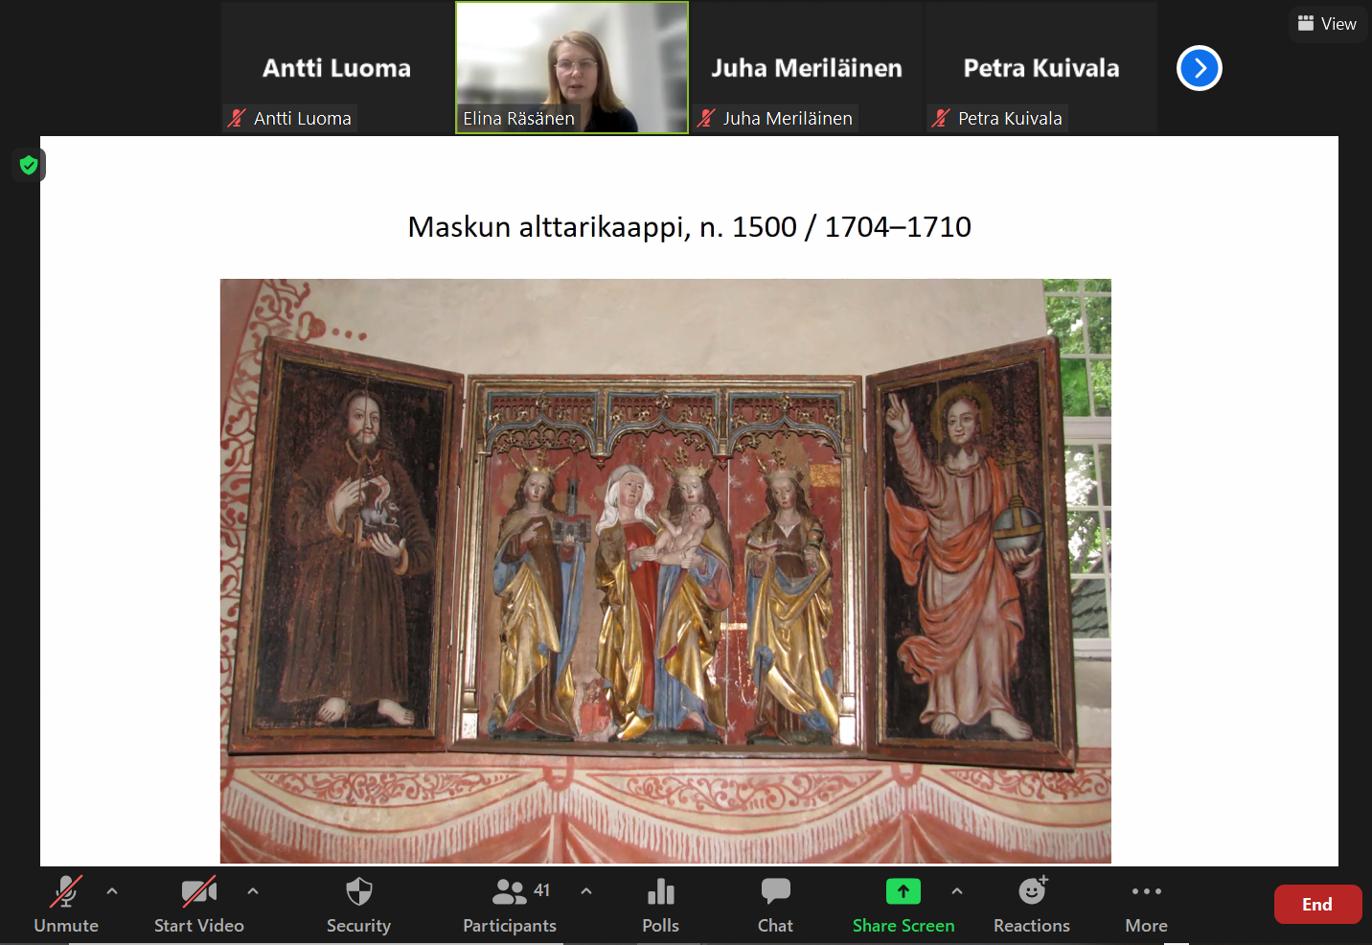Unmute the microphone
The height and width of the screenshot is (945, 1372).
pyautogui.click(x=66, y=905)
